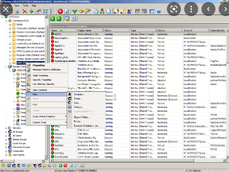Click the user icon beside User... submenu entry
Screen dimensions: 229x172
pyautogui.click(x=70, y=103)
